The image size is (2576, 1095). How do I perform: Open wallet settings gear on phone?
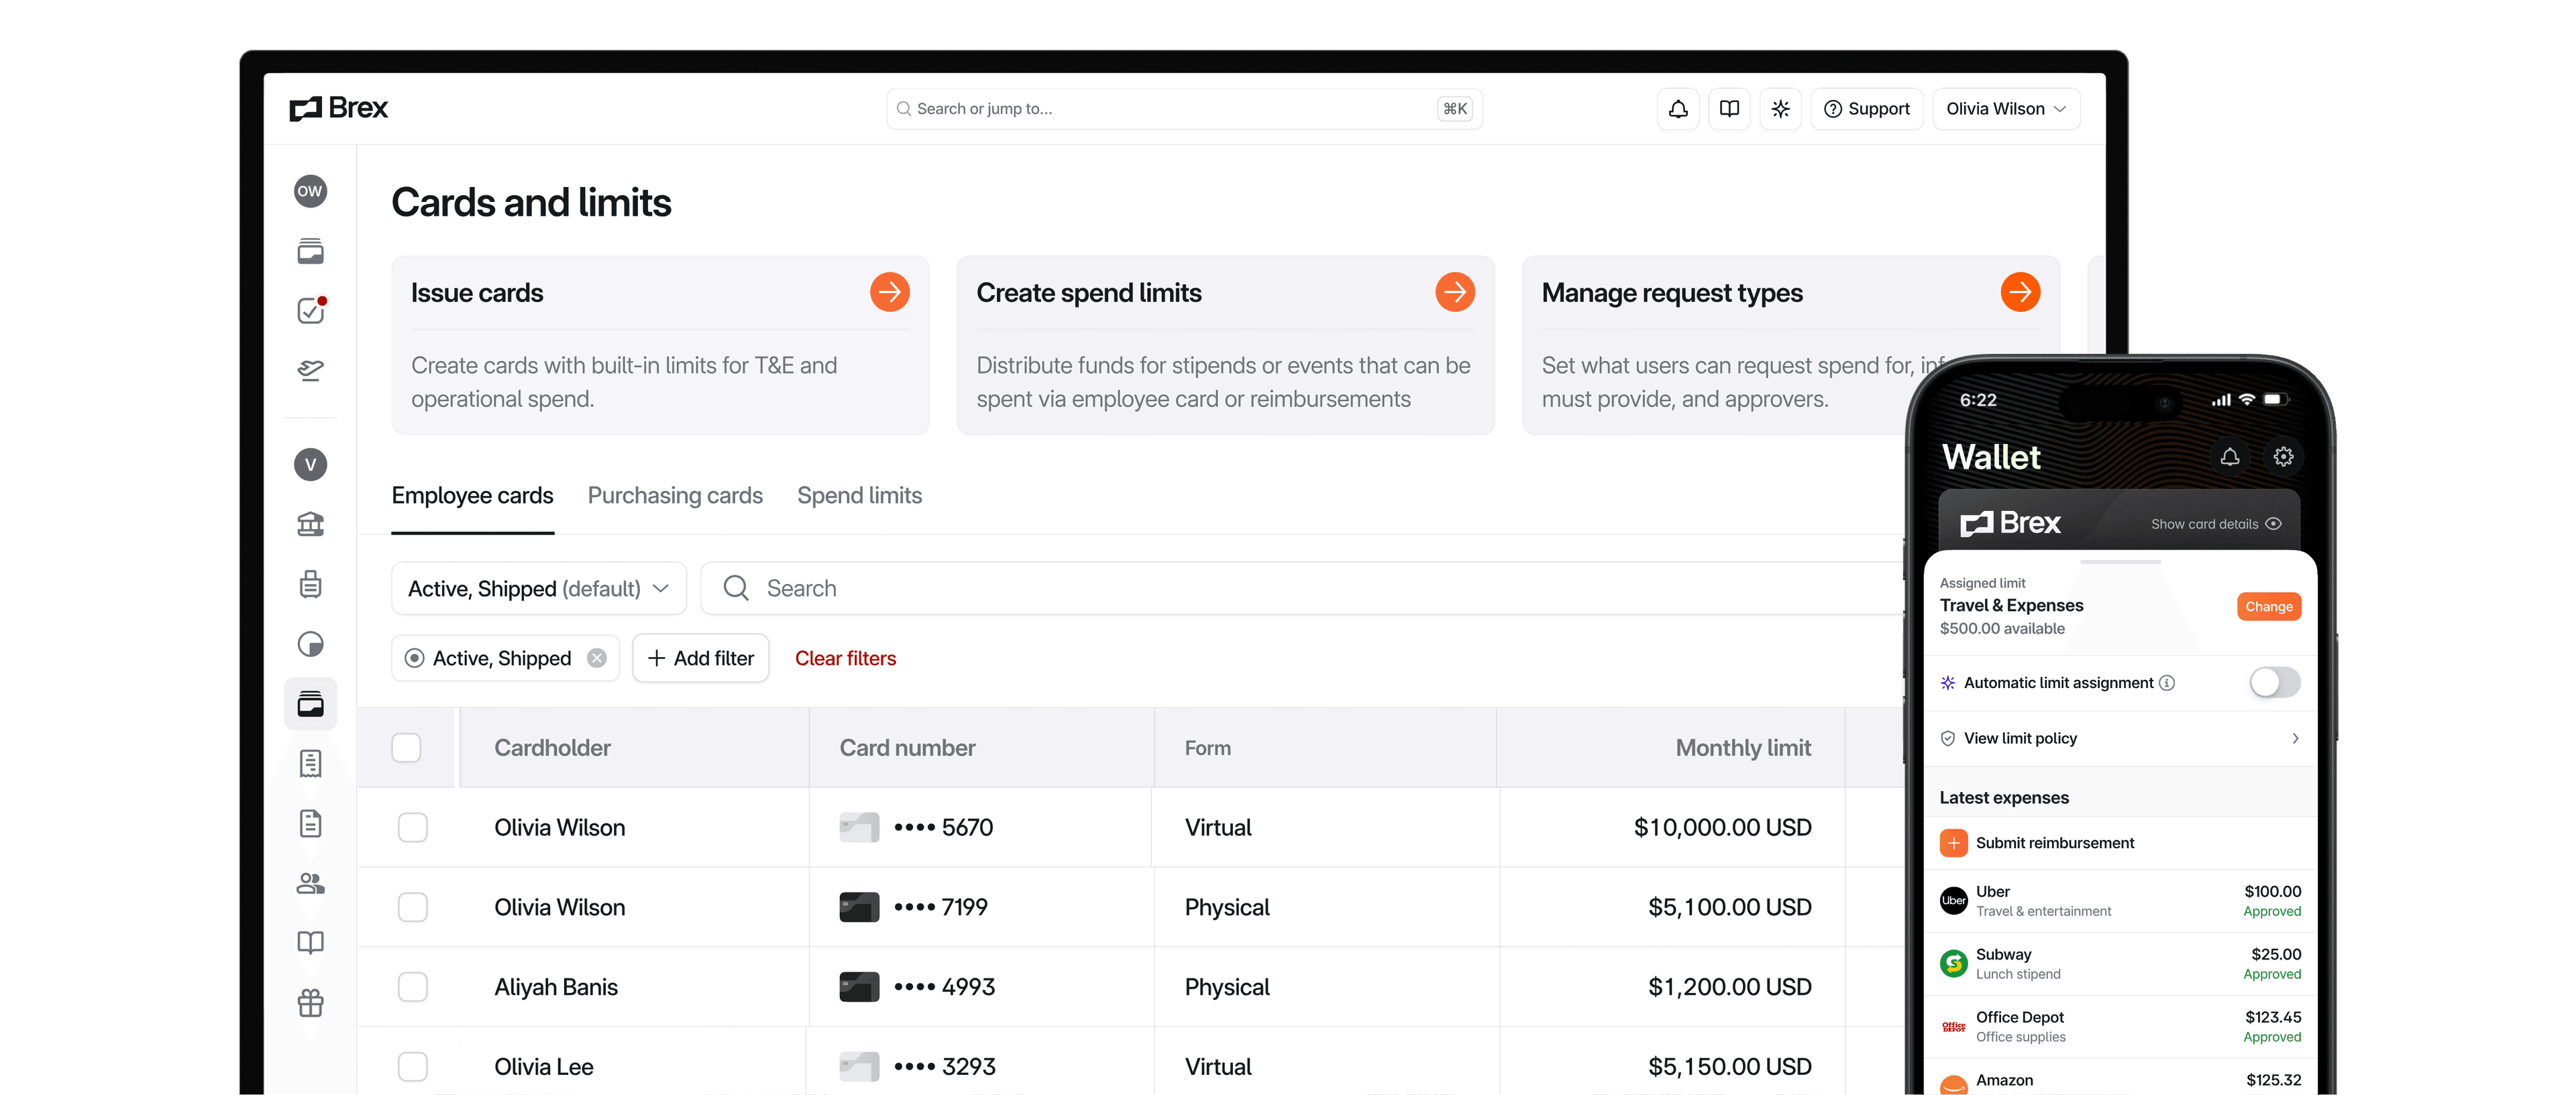point(2283,457)
